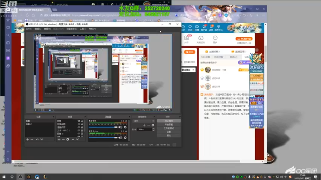Viewport: 321px width, 180px height.
Task: Mute the 桌面音频 desktop audio speaker
Action: point(120,127)
